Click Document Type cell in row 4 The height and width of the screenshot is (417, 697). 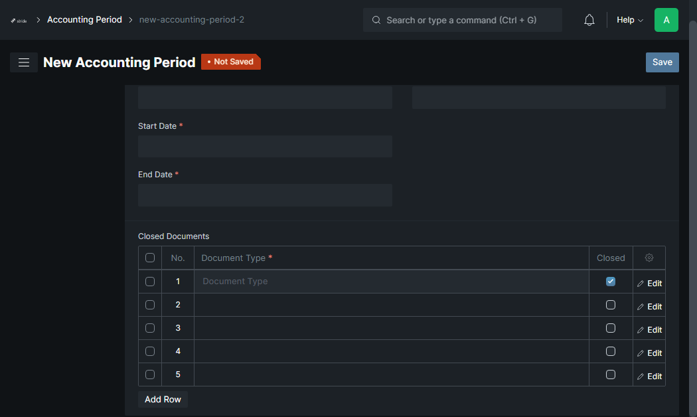(392, 351)
